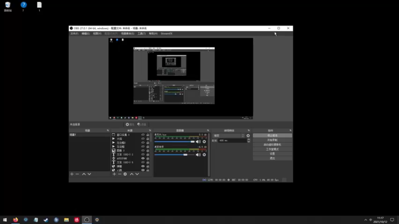
Task: Open transition properties gear next to 渐变
Action: click(248, 135)
